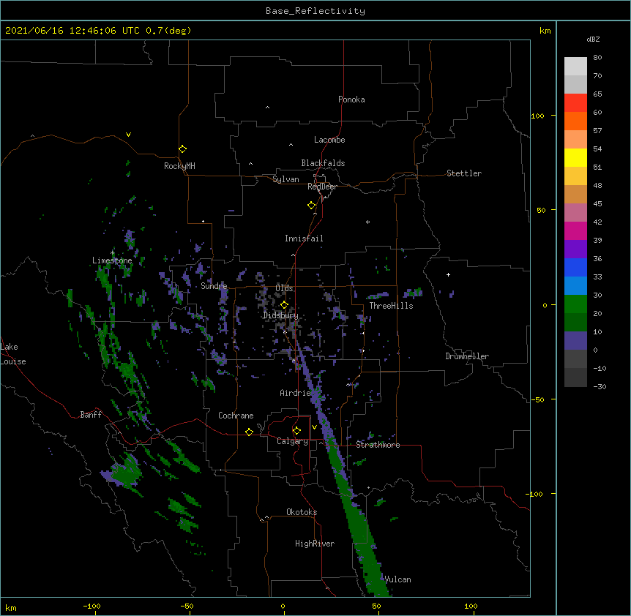Select the red 60-65 dBZ legend swatch
This screenshot has height=616, width=631.
click(x=575, y=102)
